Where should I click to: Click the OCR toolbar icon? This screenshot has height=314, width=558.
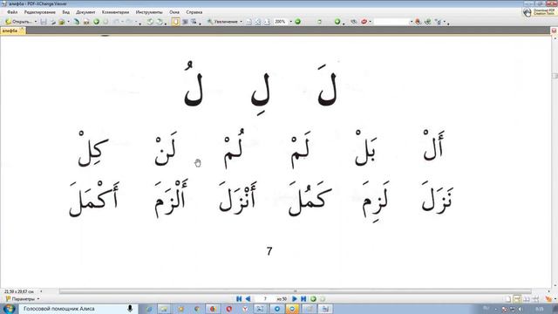[x=86, y=22]
